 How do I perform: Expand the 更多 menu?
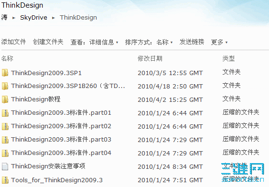coord(219,42)
